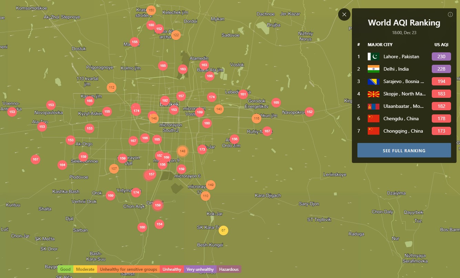The width and height of the screenshot is (460, 278).
Task: Click the India flag next to Delhi
Action: coord(373,69)
